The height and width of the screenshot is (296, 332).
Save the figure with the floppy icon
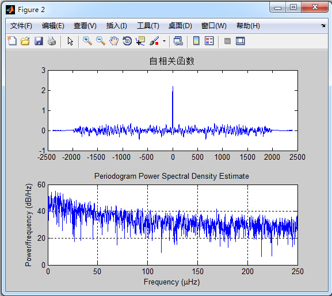(x=39, y=41)
